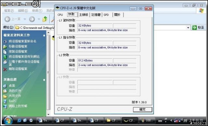Click the network tray icon with red X

coord(176,120)
